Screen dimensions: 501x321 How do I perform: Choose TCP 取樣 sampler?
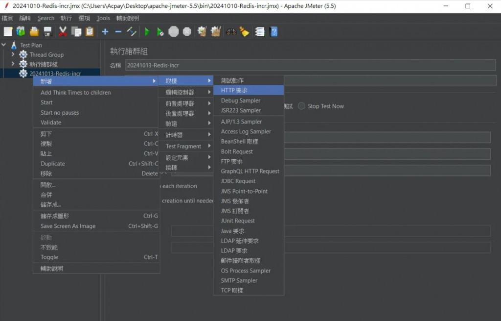coord(249,290)
